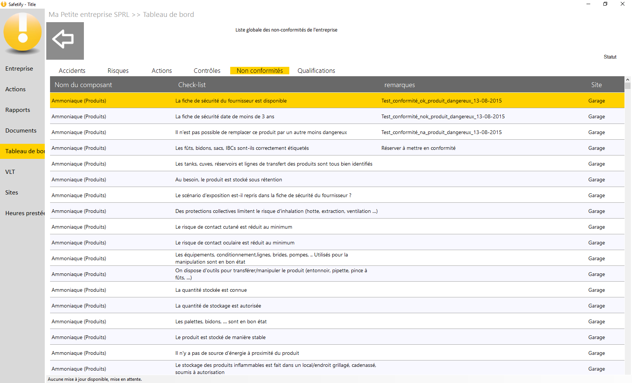Switch to the Qualifications tab
The image size is (632, 383).
[316, 71]
